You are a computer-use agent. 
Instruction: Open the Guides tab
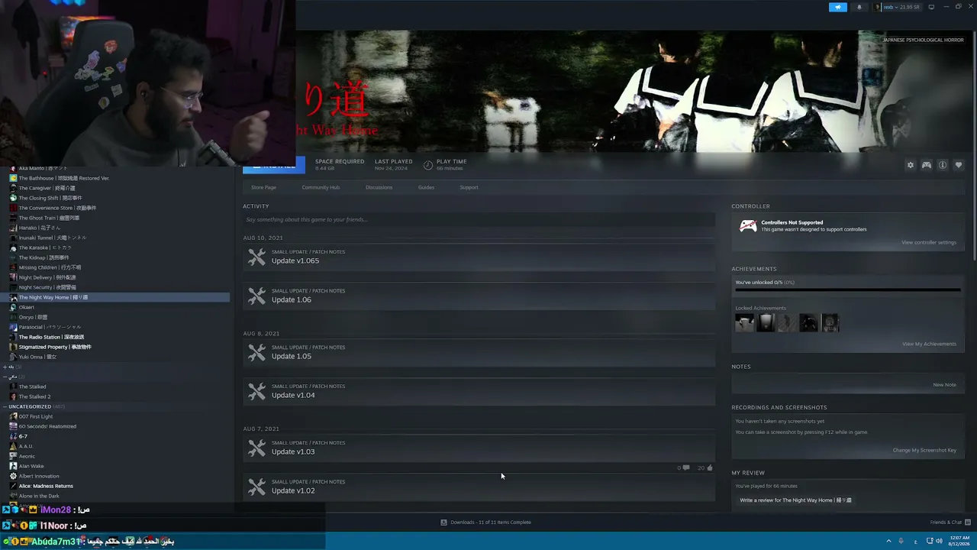(426, 187)
